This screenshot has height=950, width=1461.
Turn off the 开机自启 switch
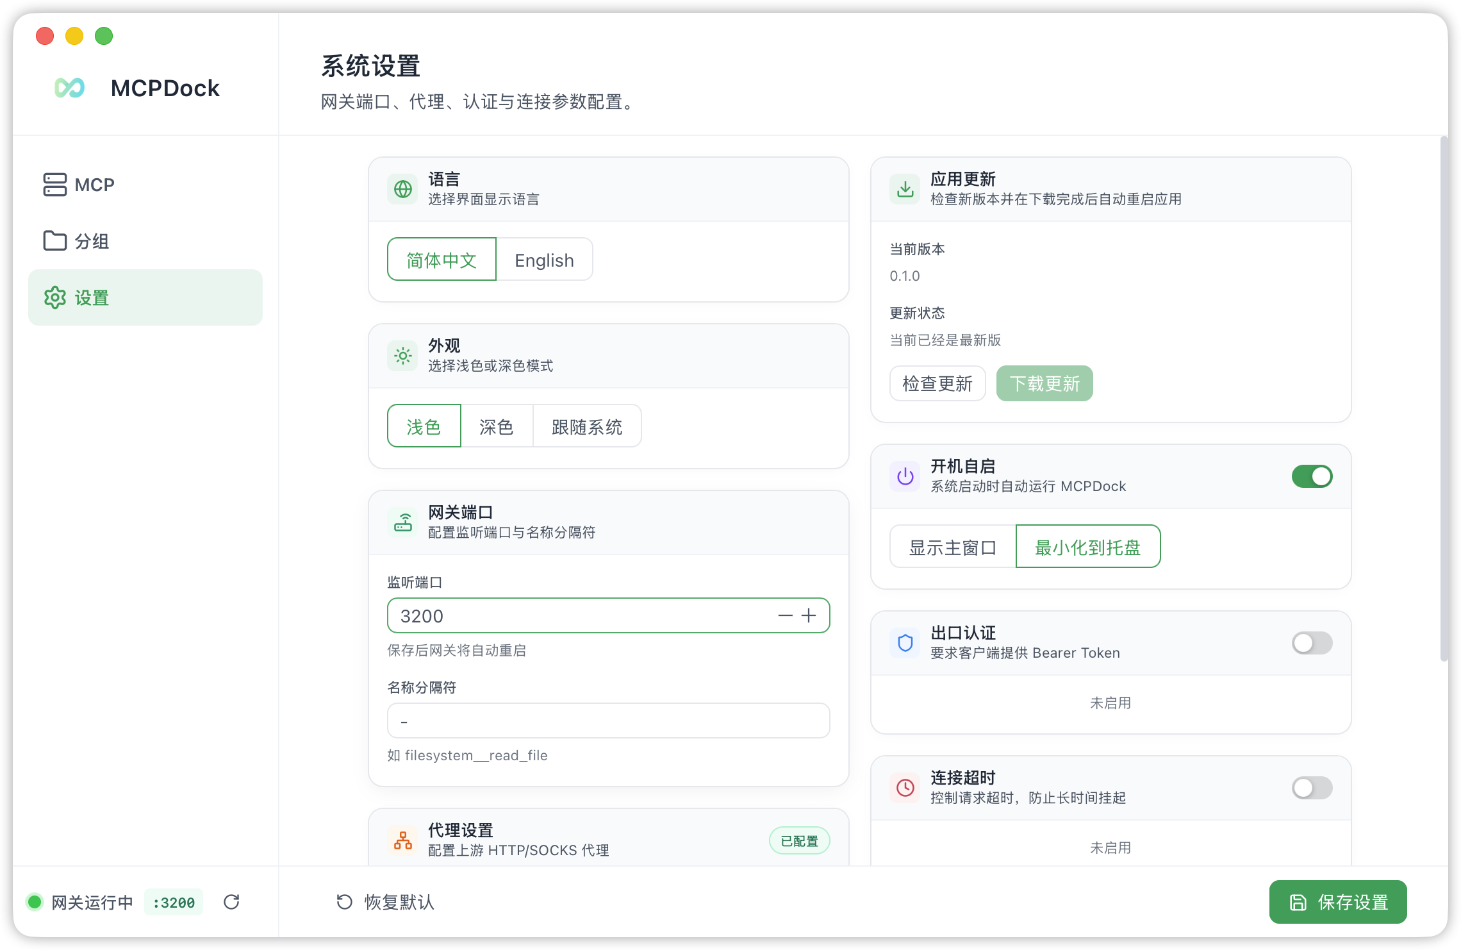1312,476
